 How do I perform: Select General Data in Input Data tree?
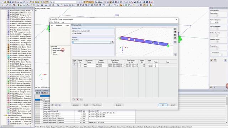pyautogui.click(x=56, y=48)
